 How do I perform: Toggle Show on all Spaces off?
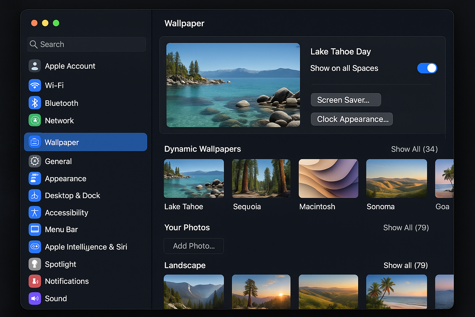pyautogui.click(x=427, y=68)
